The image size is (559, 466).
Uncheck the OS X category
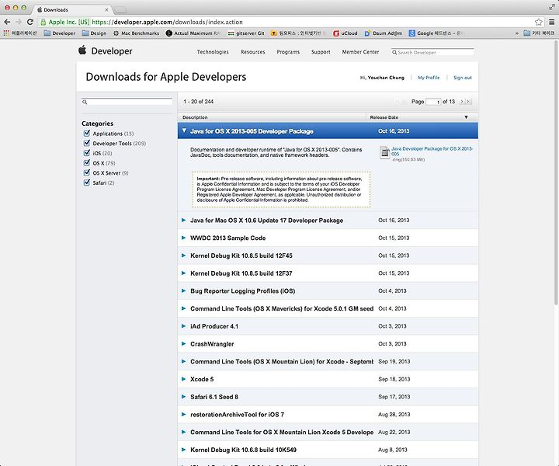(x=87, y=162)
